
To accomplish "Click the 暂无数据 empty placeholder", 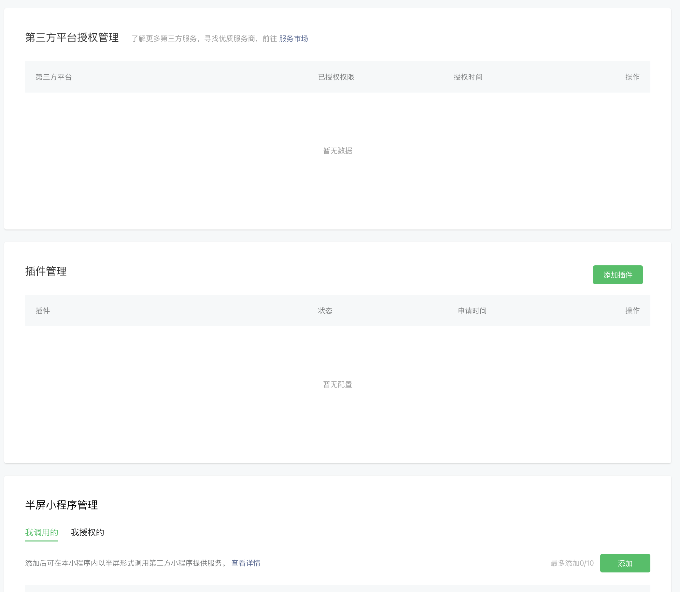I will [337, 151].
